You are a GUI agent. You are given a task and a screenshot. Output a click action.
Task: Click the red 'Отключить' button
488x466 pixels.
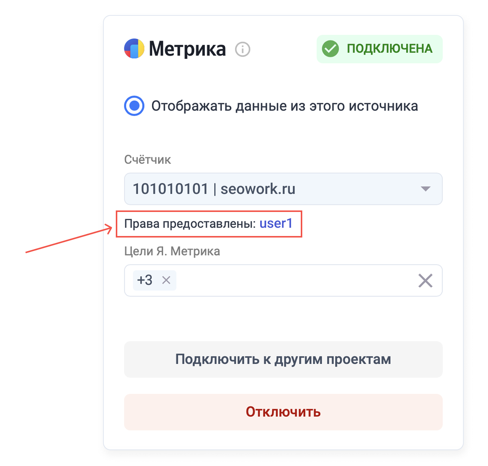click(283, 412)
